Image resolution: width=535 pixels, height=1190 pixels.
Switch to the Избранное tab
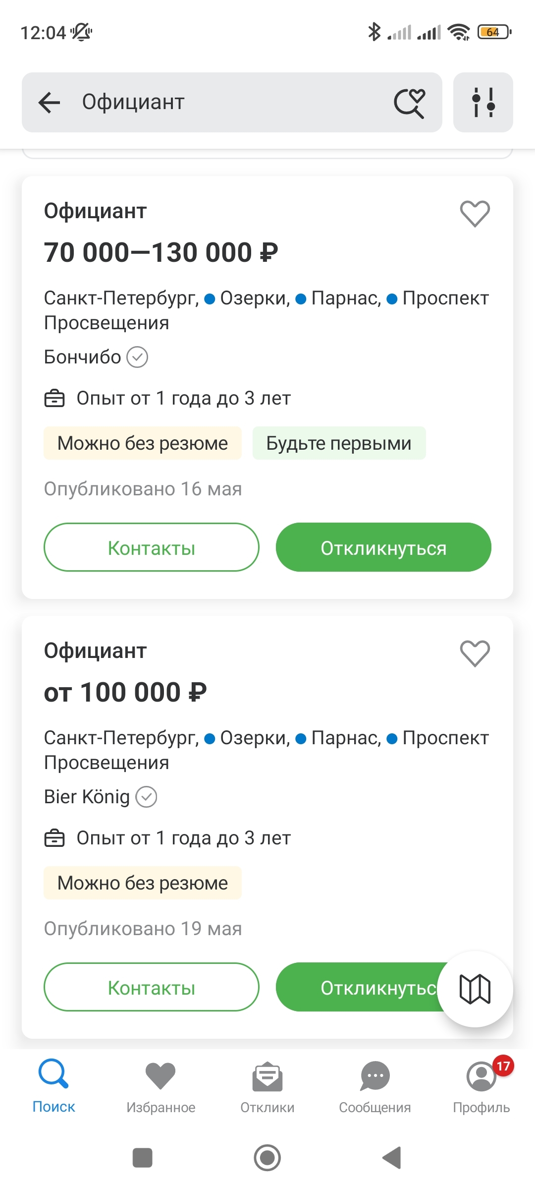point(160,1086)
